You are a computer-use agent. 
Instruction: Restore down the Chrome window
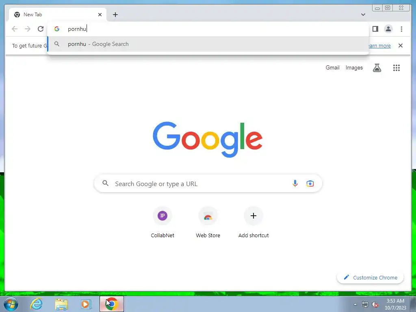coord(387,8)
